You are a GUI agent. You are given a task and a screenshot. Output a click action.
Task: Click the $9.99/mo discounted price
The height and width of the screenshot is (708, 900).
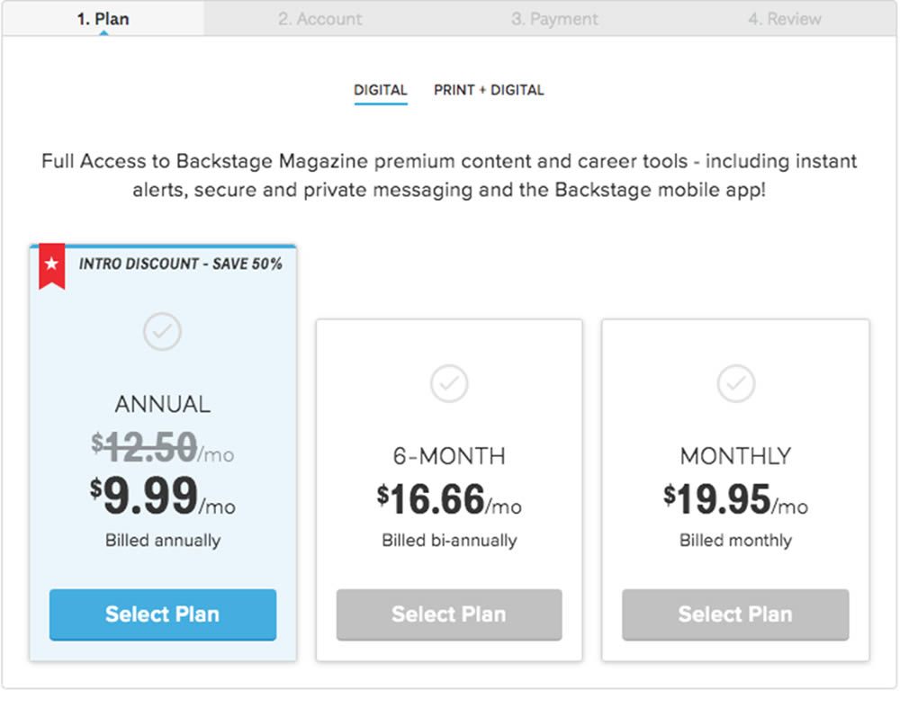[162, 497]
